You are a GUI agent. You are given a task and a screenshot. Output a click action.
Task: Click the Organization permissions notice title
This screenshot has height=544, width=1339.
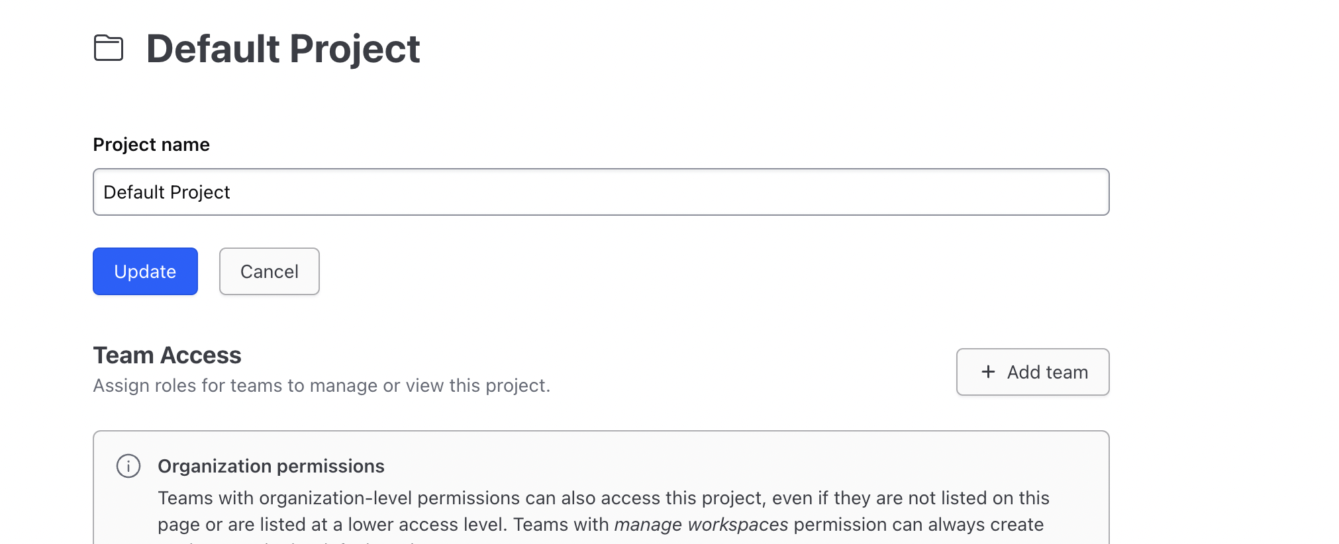coord(271,466)
